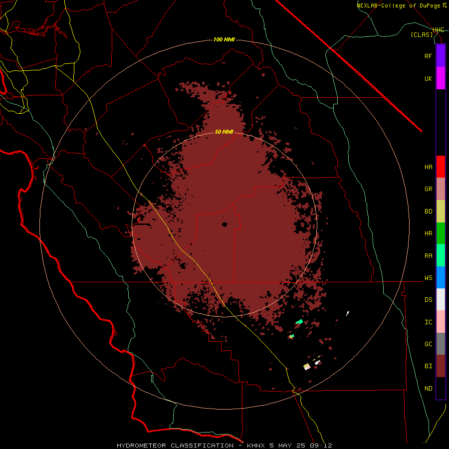This screenshot has height=449, width=449.
Task: Click the GC ground clutter gray swatch
Action: [441, 344]
